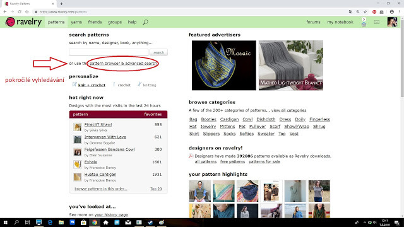This screenshot has width=404, height=227.
Task: Select the knitting personalize option
Action: (147, 84)
